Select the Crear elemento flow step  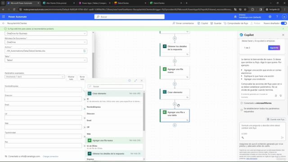tap(175, 94)
